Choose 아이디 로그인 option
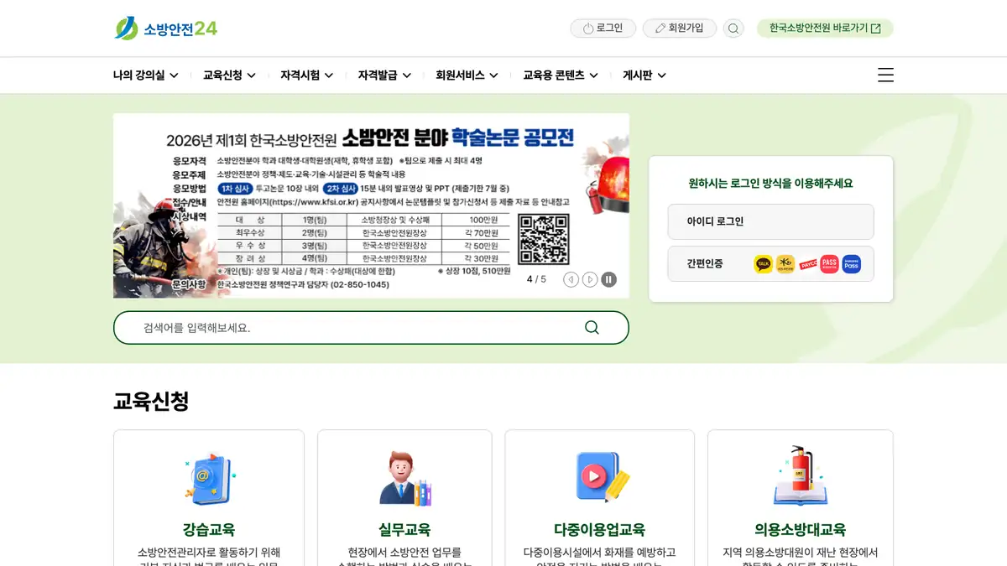Image resolution: width=1007 pixels, height=566 pixels. [770, 221]
